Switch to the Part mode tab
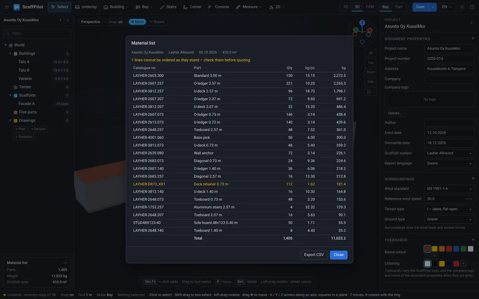This screenshot has width=479, height=299. point(399,7)
